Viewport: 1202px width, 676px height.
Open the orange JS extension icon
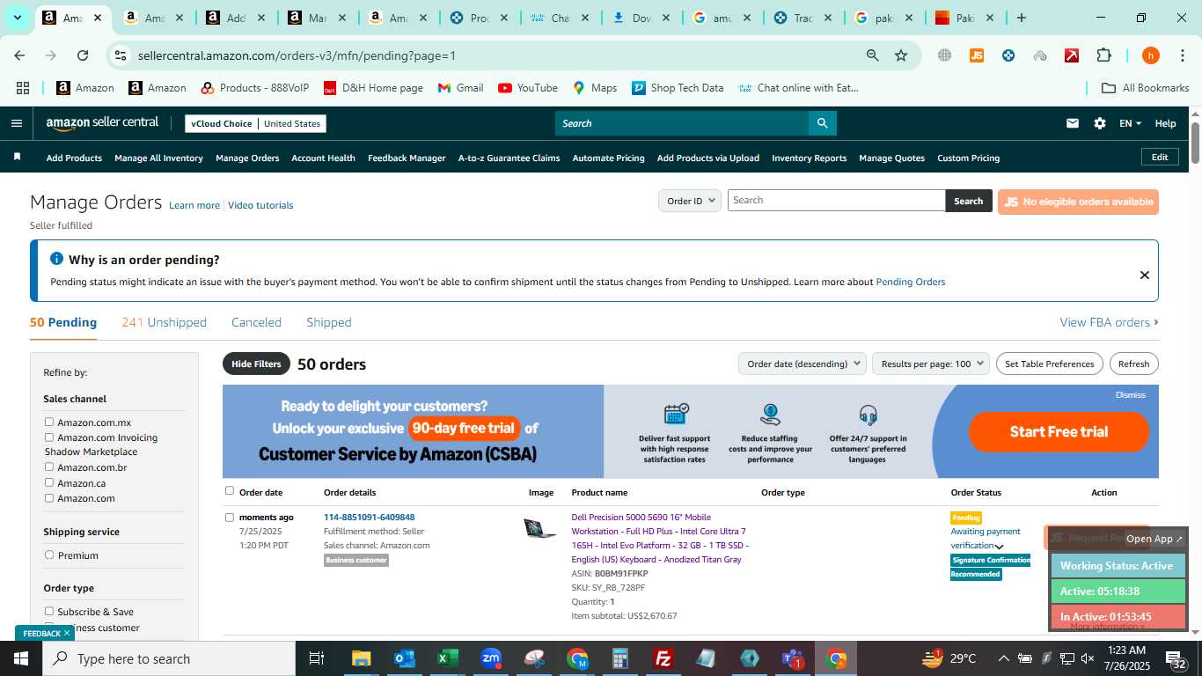pyautogui.click(x=976, y=55)
